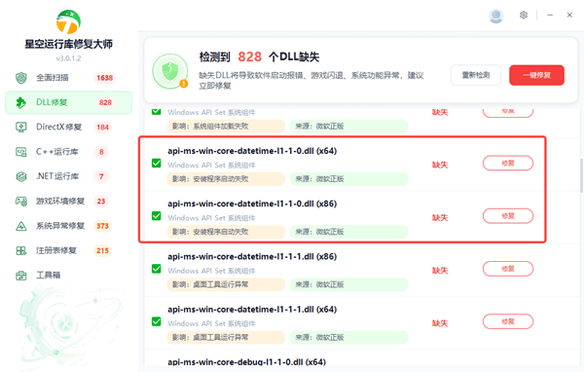Click the 373 badge next to 系统异常修复
Screen dimensions: 584x372
pyautogui.click(x=103, y=226)
